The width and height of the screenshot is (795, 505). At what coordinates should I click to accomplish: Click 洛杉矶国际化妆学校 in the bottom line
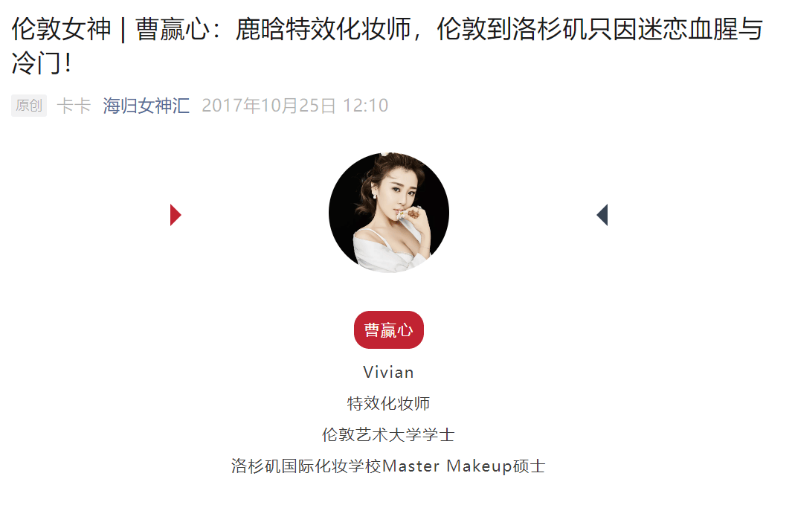point(306,466)
